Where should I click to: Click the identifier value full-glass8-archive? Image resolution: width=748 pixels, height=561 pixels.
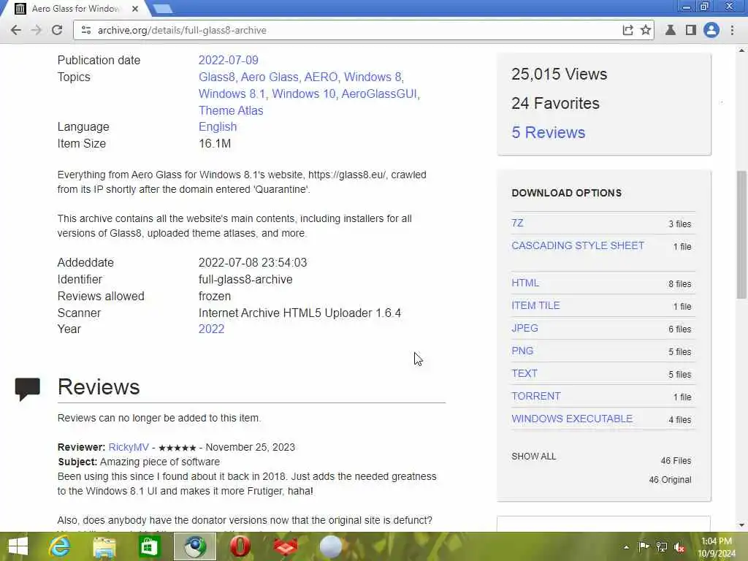tap(245, 279)
